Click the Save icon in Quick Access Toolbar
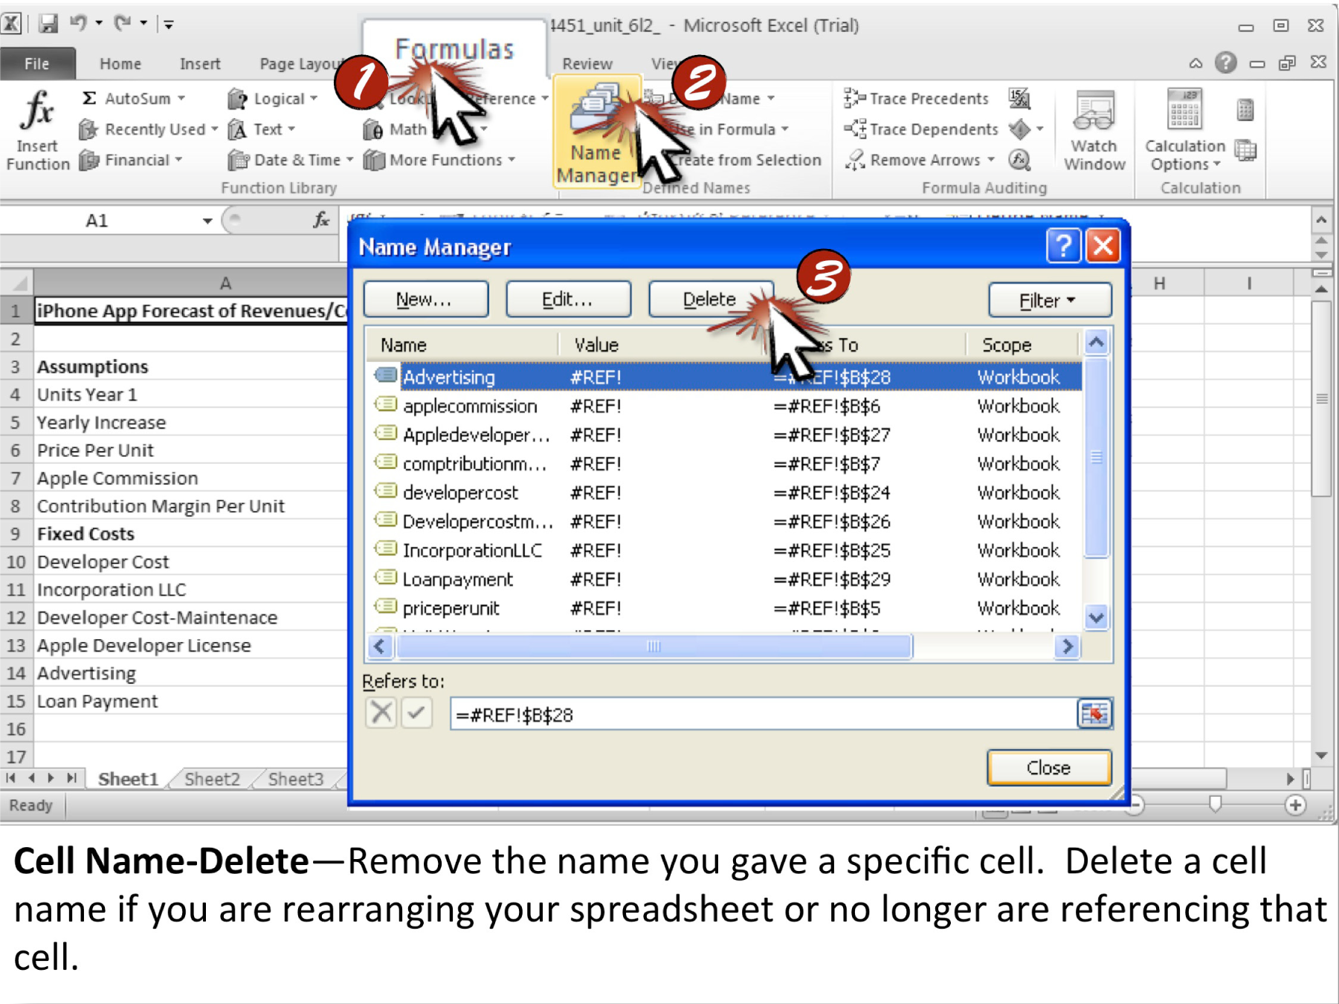 click(48, 24)
